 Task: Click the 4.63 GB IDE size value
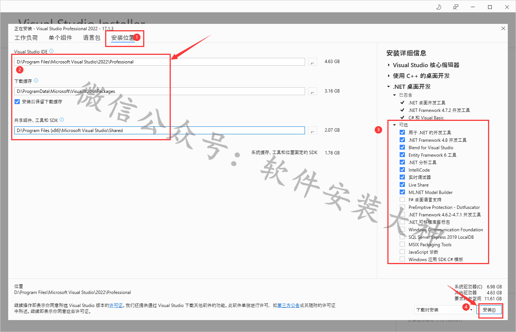point(332,62)
